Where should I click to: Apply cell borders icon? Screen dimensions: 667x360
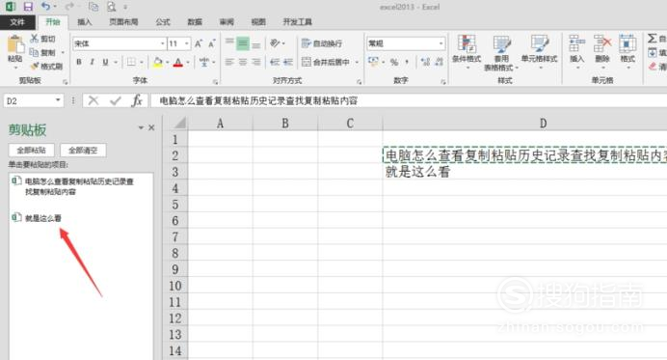(x=131, y=62)
